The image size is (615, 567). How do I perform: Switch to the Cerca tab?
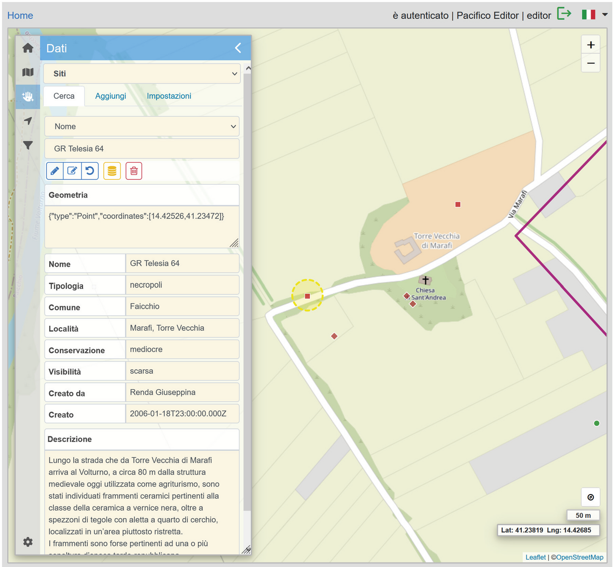(x=64, y=96)
